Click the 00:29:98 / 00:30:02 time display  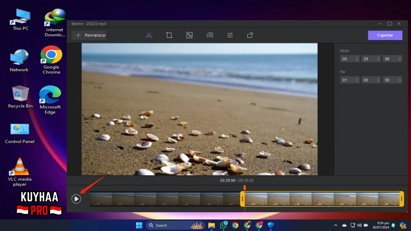[x=237, y=181]
